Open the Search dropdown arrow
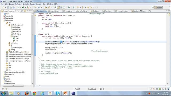The width and height of the screenshot is (171, 96). point(51,7)
